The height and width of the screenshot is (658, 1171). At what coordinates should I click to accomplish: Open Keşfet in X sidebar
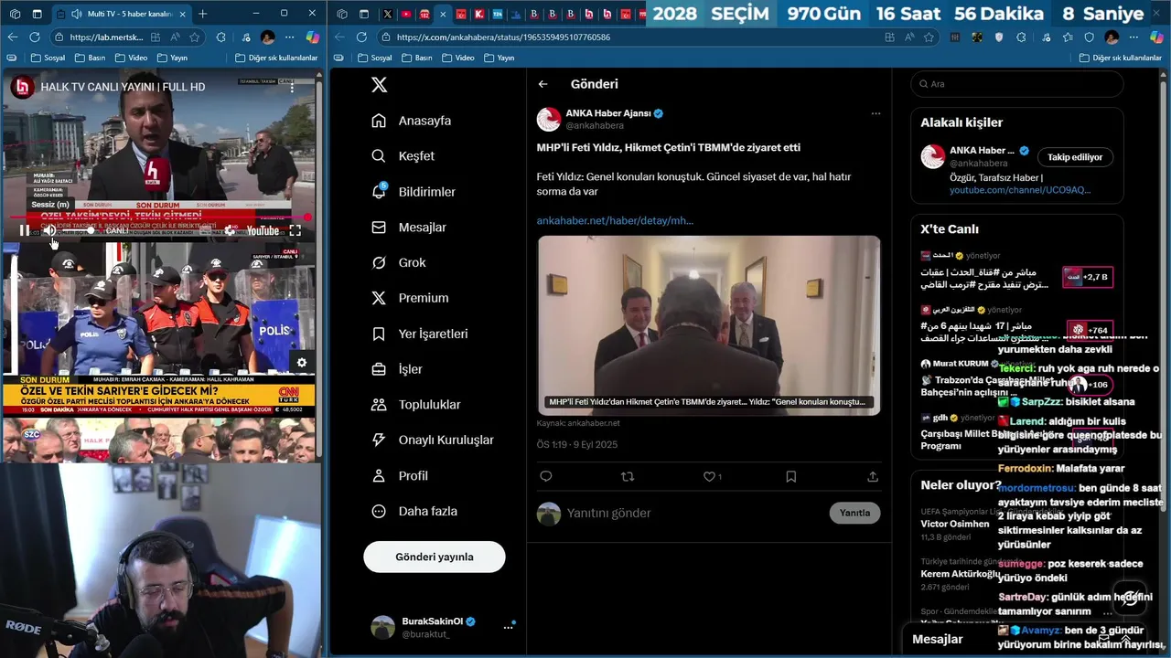coord(403,156)
